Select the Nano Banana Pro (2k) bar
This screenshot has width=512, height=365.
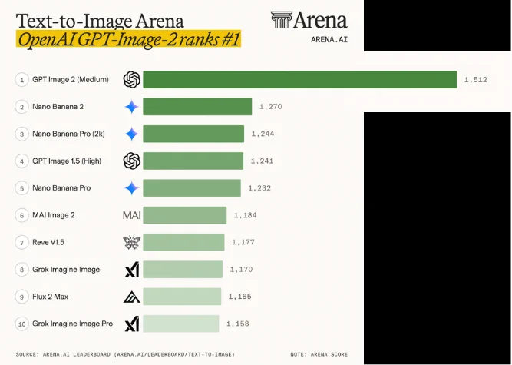click(x=193, y=134)
